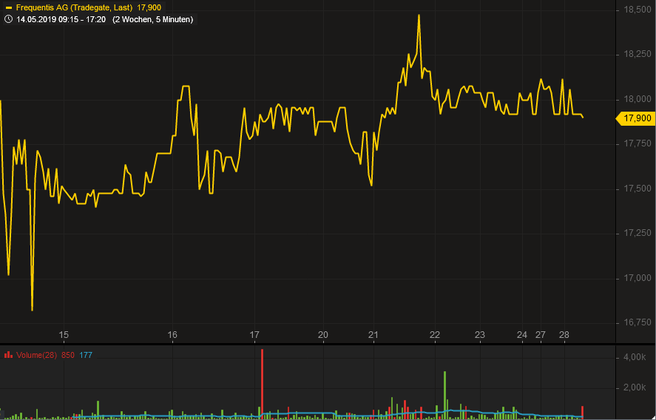This screenshot has width=656, height=420.
Task: Click date 21 on the time axis
Action: tap(373, 335)
